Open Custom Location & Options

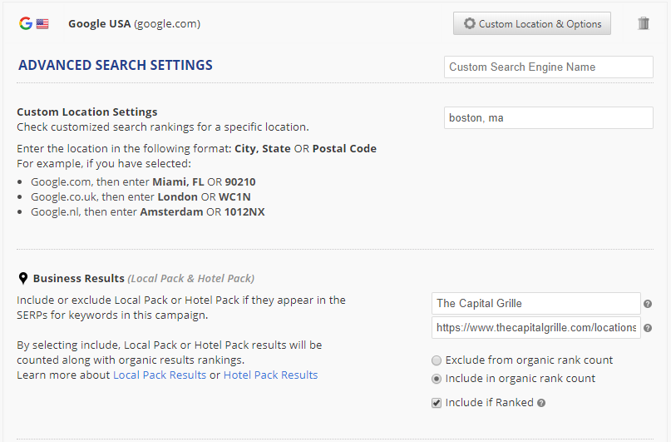(x=532, y=23)
